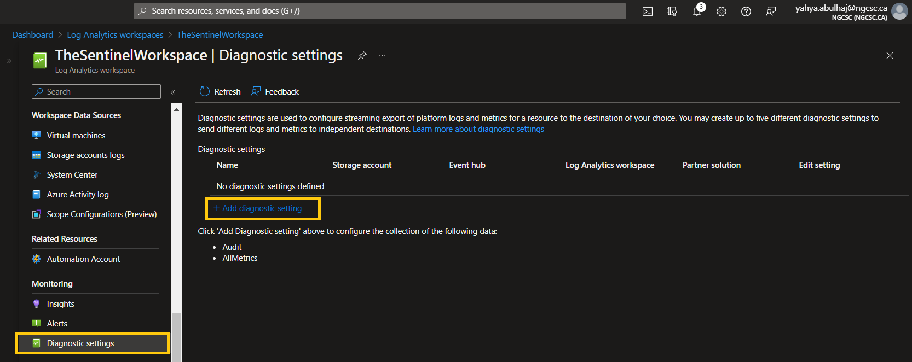The image size is (912, 362).
Task: Click the Azure Activity log icon
Action: (37, 195)
